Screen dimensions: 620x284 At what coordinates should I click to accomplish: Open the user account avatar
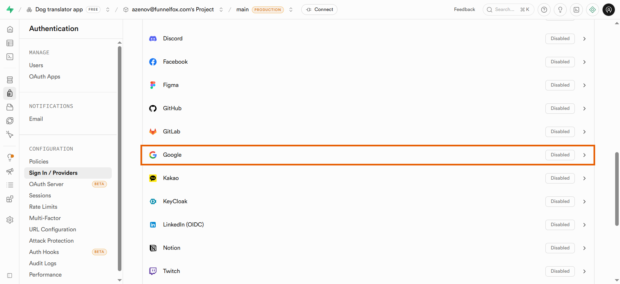pos(609,10)
